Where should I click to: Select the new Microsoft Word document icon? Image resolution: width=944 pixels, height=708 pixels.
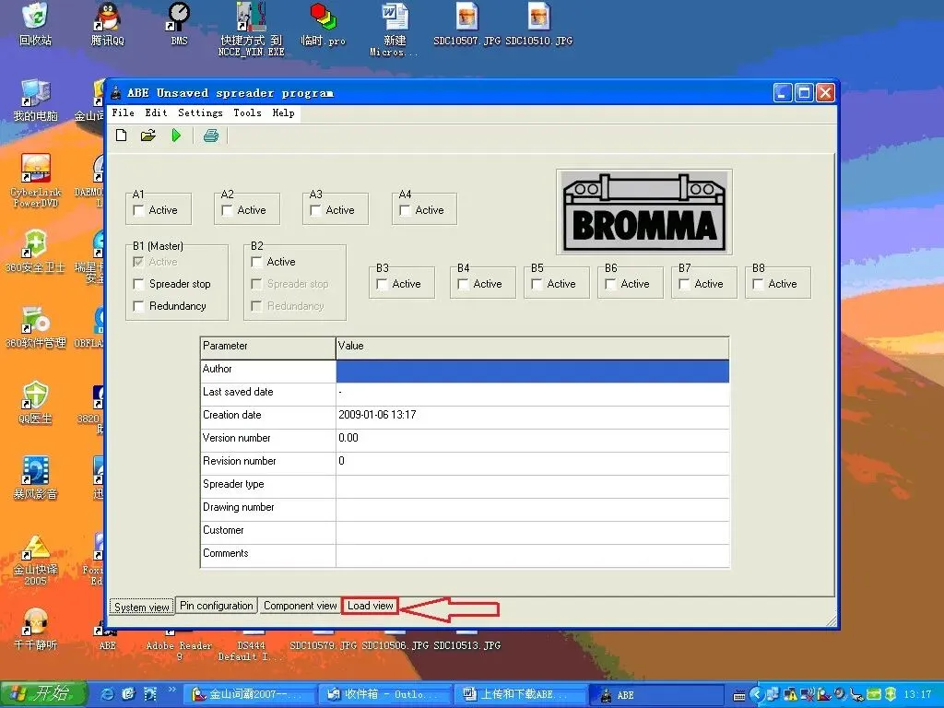[395, 29]
